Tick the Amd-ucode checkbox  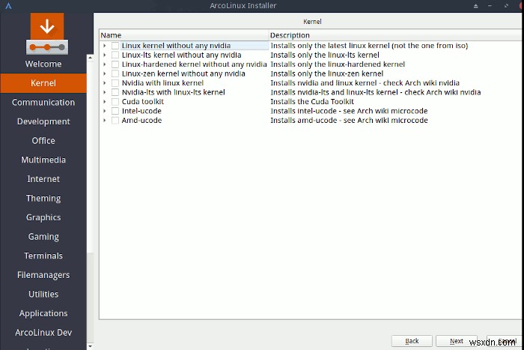(115, 121)
